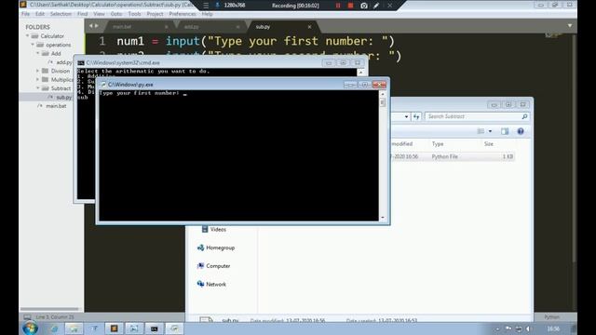The image size is (596, 335).
Task: Go to next tab with right arrow
Action: 97,26
